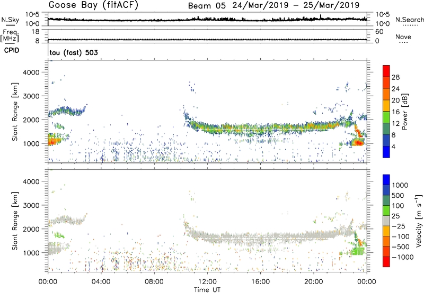
Task: Click the Power [dB] colorbar title
Action: tap(404, 112)
